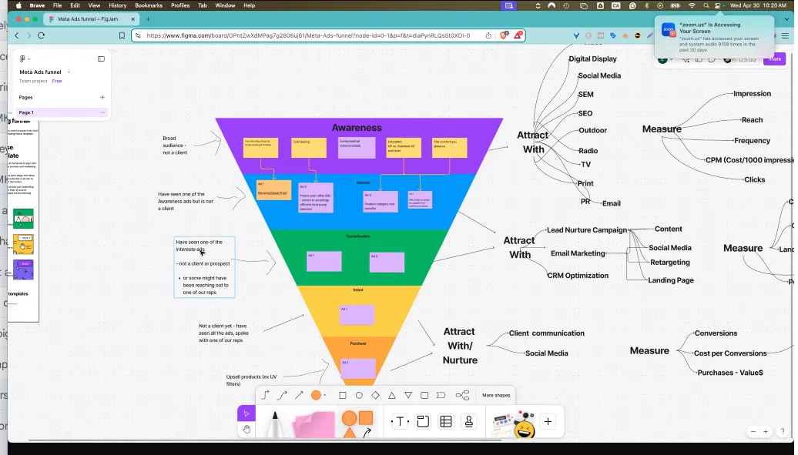Viewport: 798px width, 455px height.
Task: Pick the pentagon tag shape
Action: pos(441,395)
